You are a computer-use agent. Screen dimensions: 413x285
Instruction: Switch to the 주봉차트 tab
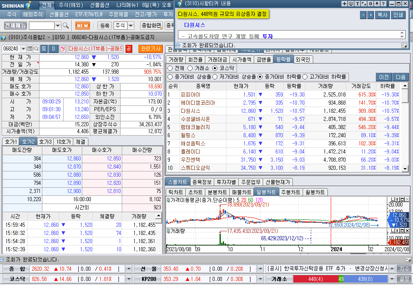[x=290, y=192]
